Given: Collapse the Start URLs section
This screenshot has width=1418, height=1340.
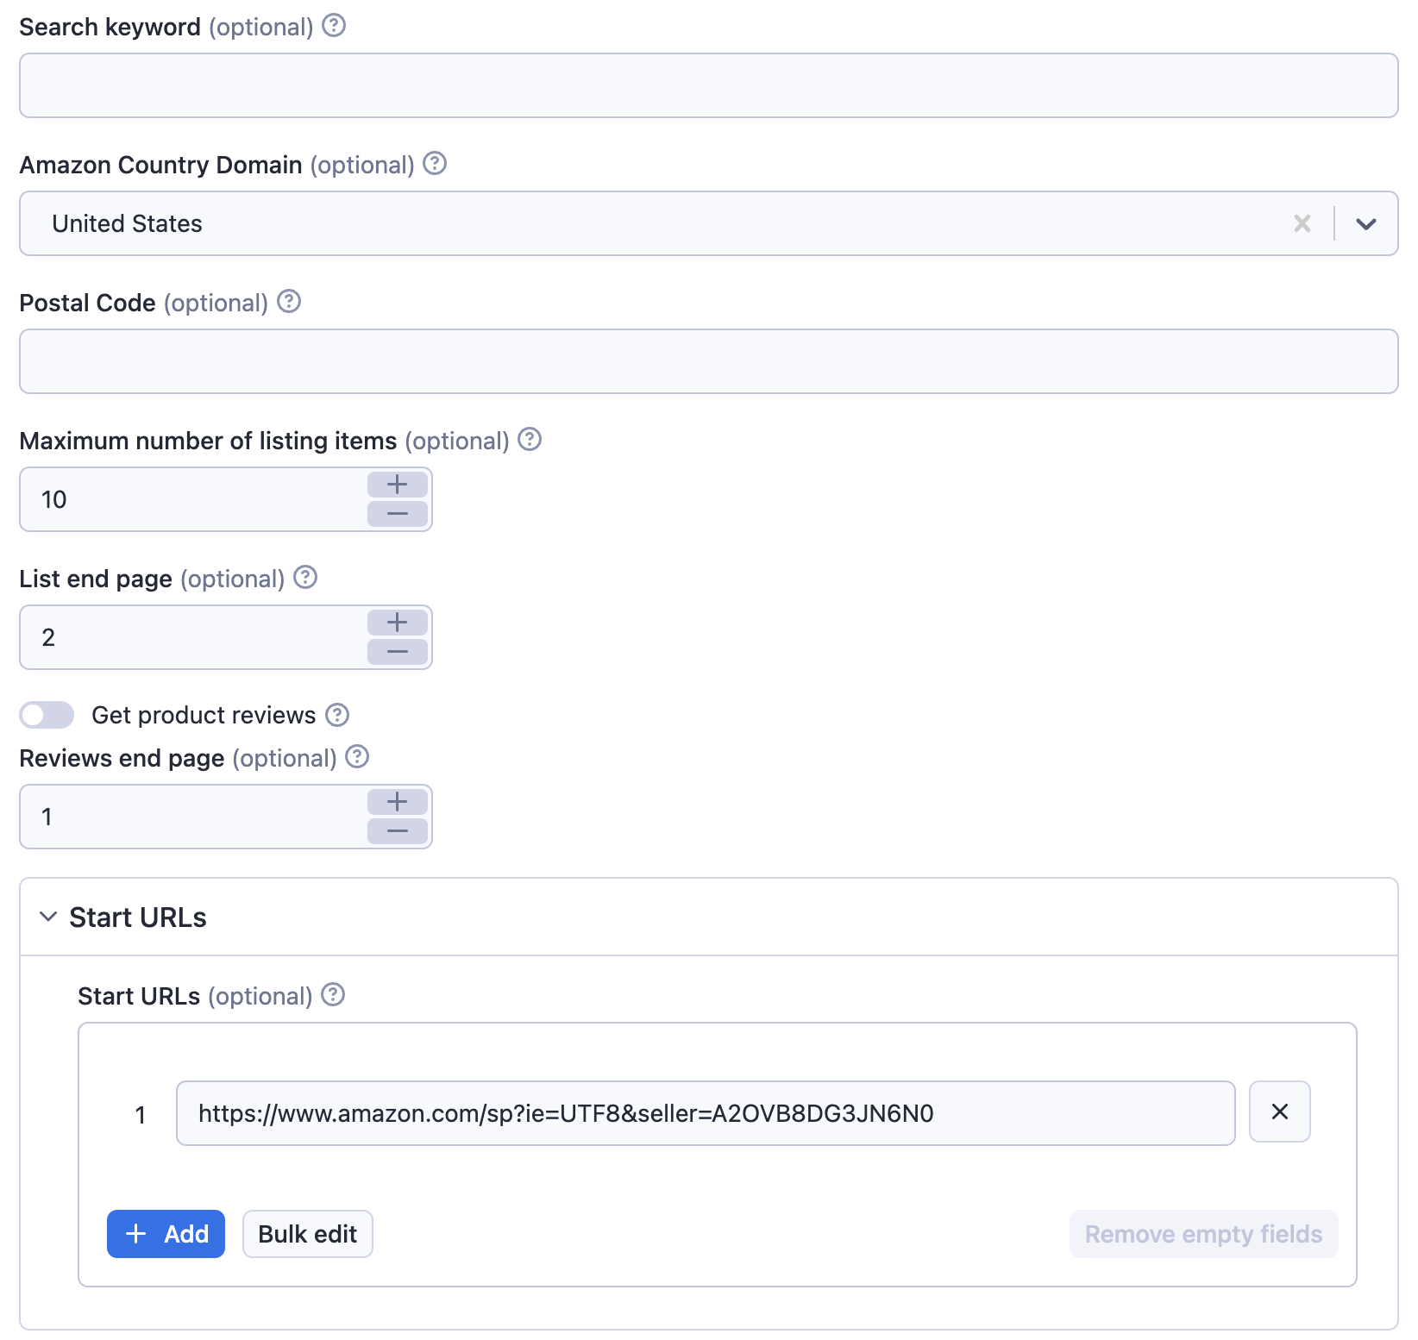Looking at the screenshot, I should pyautogui.click(x=48, y=917).
